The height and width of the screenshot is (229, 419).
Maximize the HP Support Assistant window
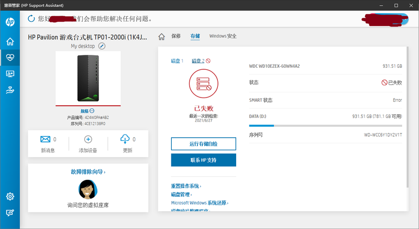396,5
